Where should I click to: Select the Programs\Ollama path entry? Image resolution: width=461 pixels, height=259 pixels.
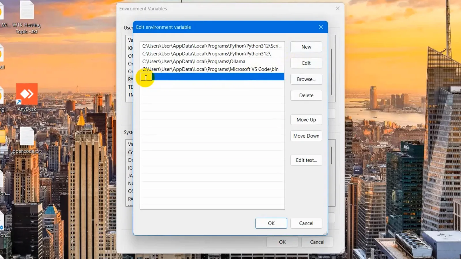(x=212, y=61)
